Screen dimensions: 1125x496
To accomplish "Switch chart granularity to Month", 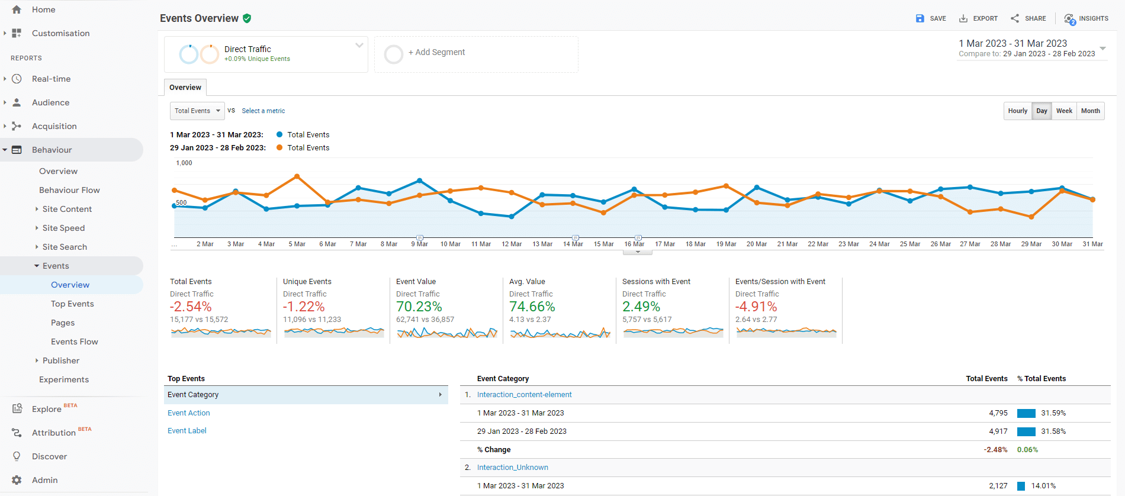I will tap(1090, 111).
